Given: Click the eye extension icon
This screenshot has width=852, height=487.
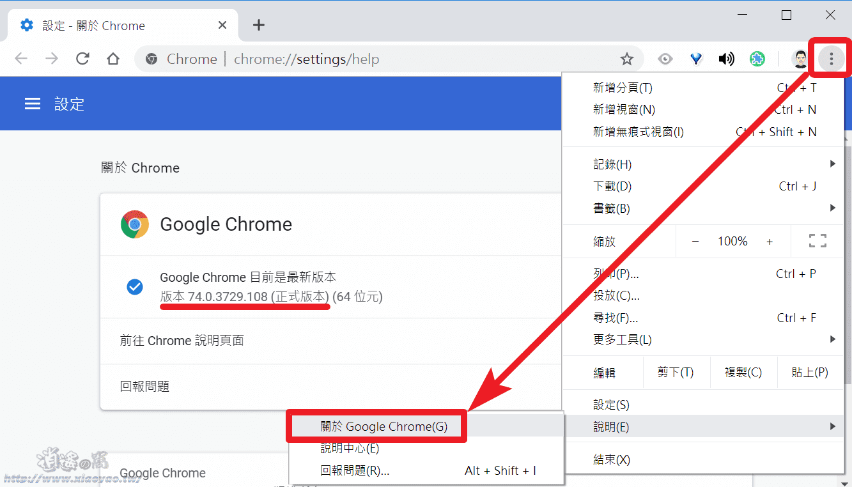Looking at the screenshot, I should point(665,59).
